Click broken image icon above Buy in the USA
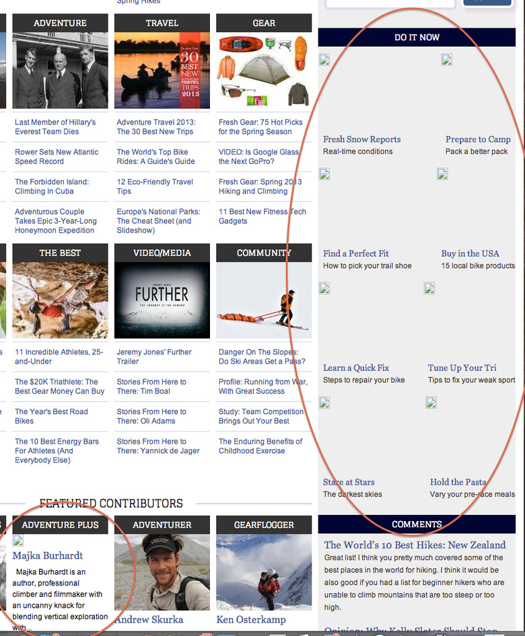Image resolution: width=525 pixels, height=636 pixels. (442, 175)
